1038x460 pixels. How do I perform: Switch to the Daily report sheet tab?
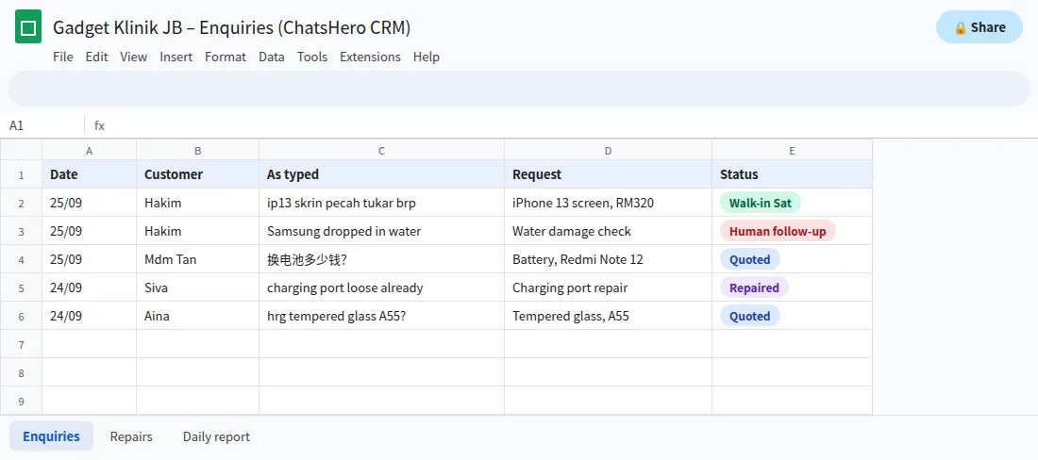click(216, 436)
